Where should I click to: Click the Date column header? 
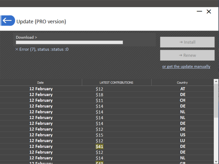pyautogui.click(x=40, y=82)
